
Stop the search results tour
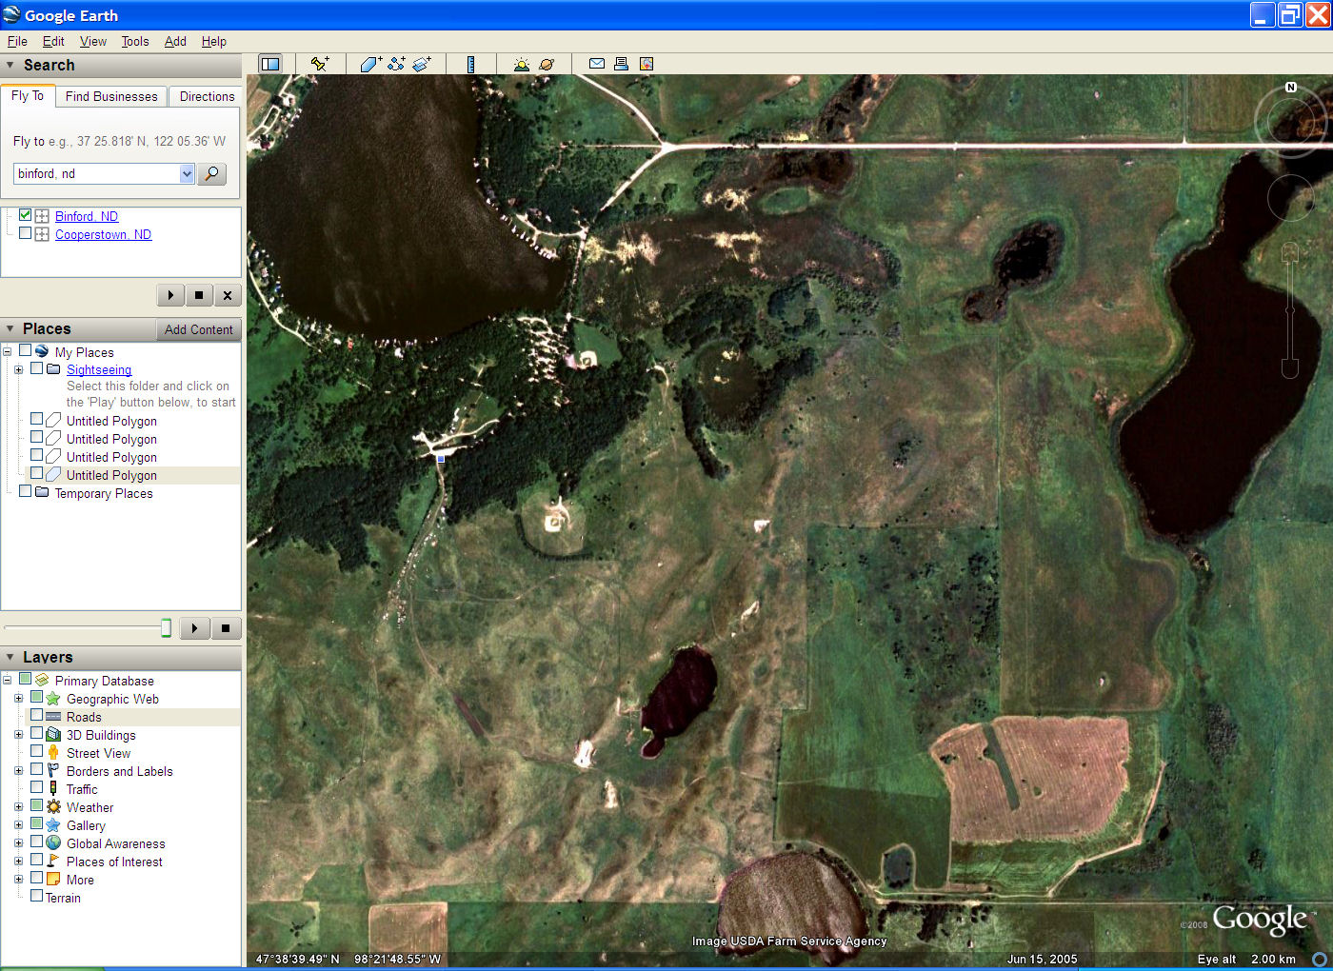(x=199, y=295)
